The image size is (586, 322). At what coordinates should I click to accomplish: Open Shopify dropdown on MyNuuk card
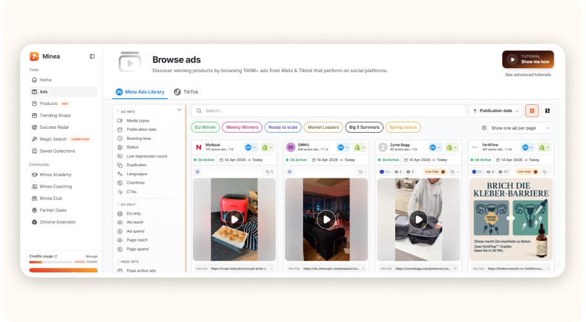(267, 147)
